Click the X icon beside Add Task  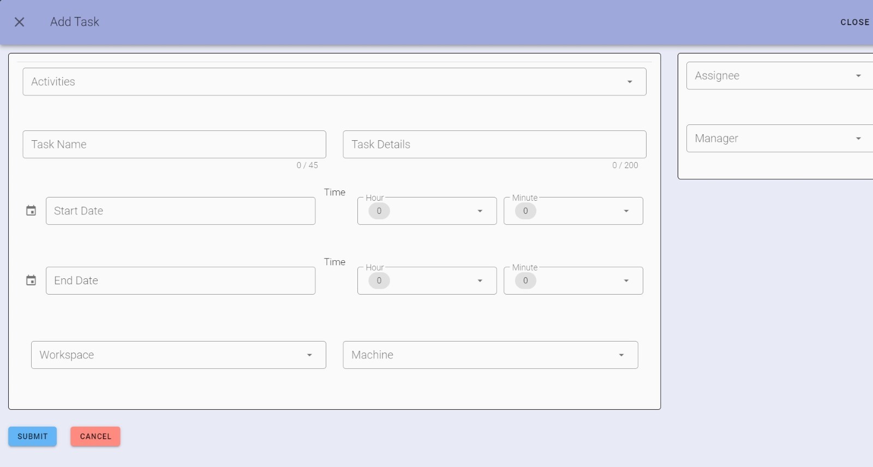click(x=19, y=22)
